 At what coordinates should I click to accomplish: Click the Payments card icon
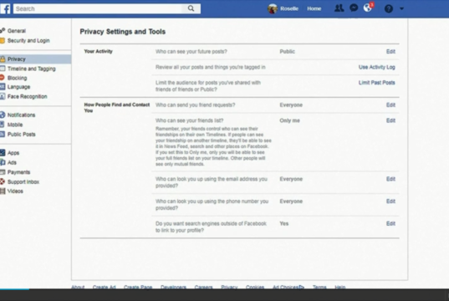(3, 172)
